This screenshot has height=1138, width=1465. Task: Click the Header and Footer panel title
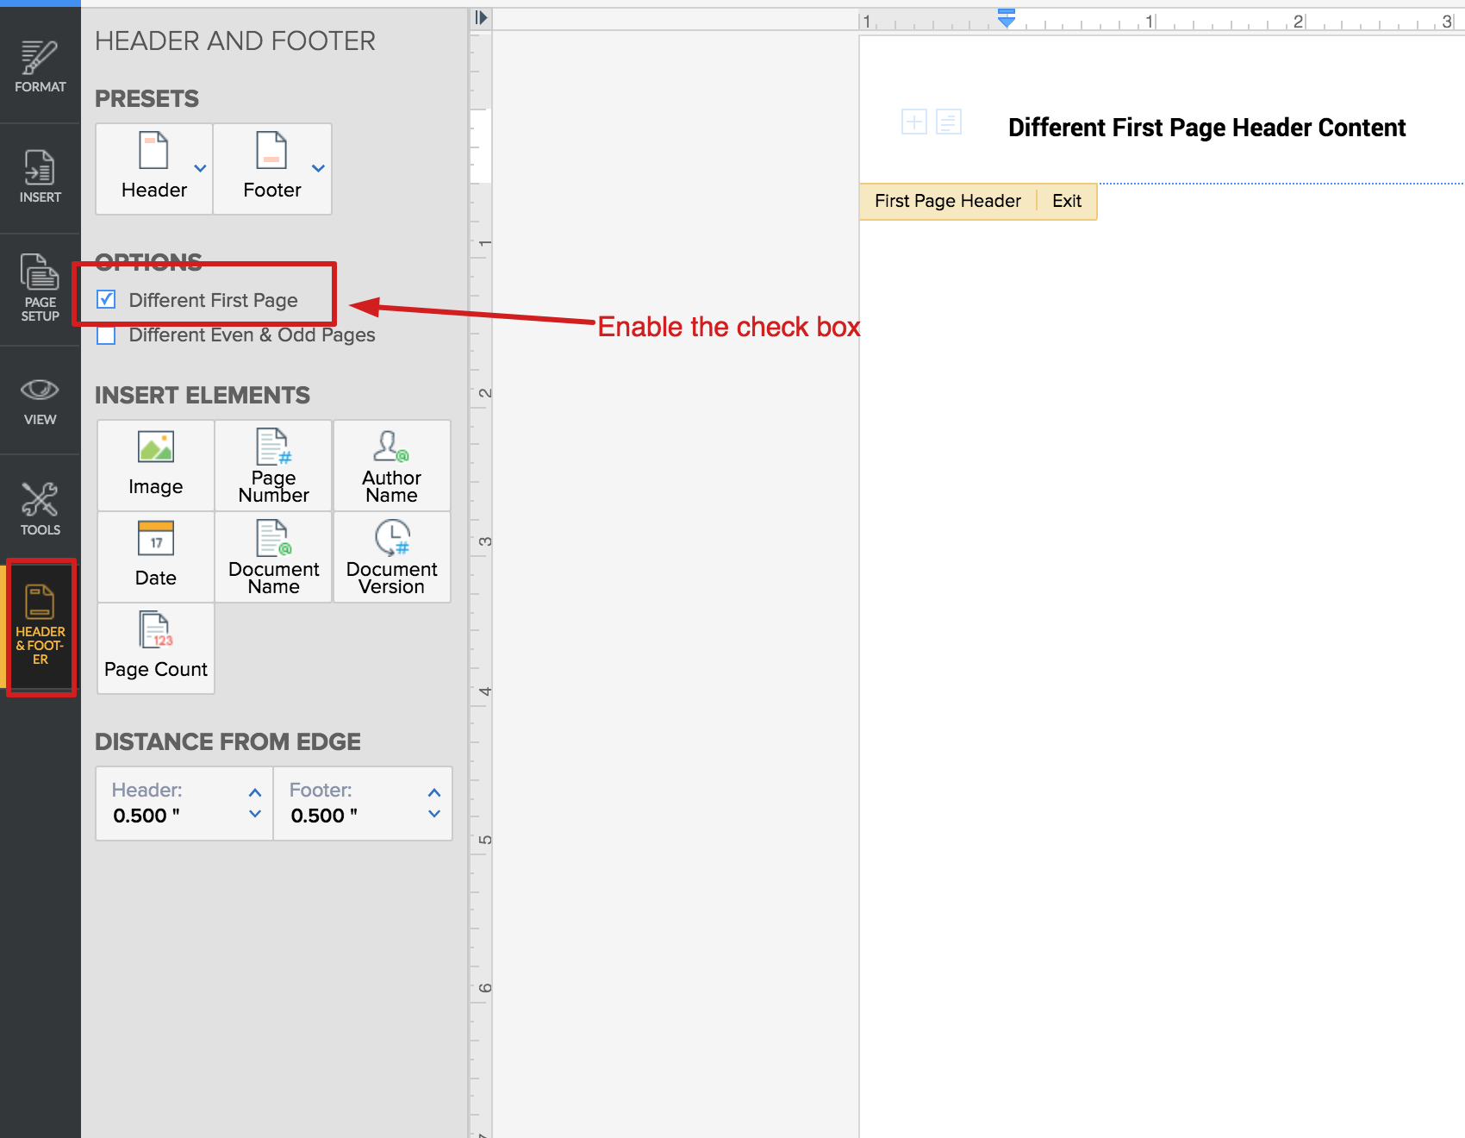coord(235,41)
